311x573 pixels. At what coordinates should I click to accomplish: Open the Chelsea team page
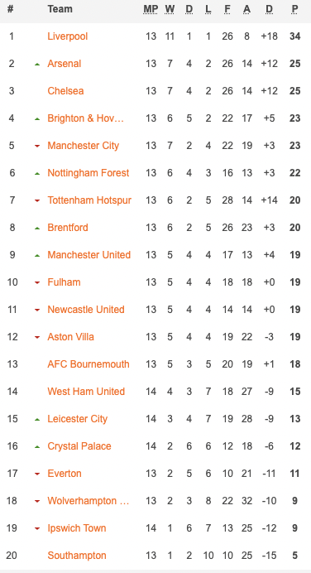(x=65, y=90)
